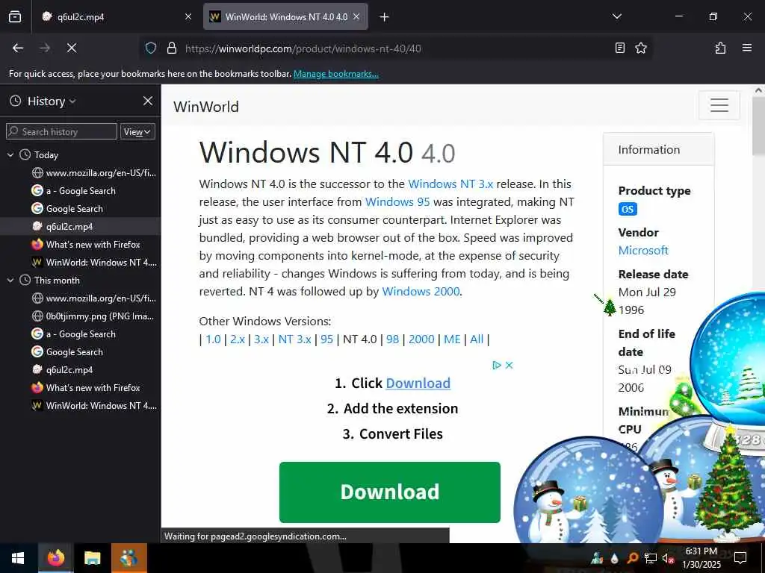This screenshot has height=573, width=765.
Task: Select version 3.x in Other Windows Versions
Action: 261,339
